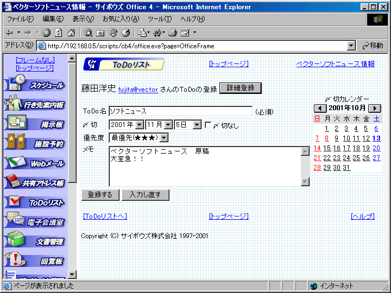Screen dimensions: 391x293
Task: Click the Favorites toolbar icon
Action: (100, 33)
